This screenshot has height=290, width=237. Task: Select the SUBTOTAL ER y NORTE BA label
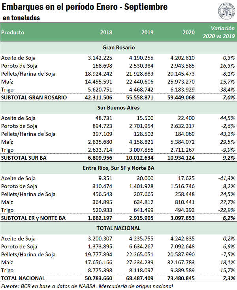(x=34, y=218)
